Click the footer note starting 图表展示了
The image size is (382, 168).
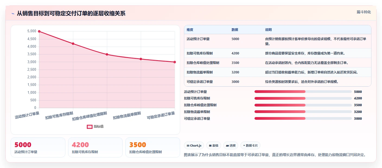pos(275,155)
